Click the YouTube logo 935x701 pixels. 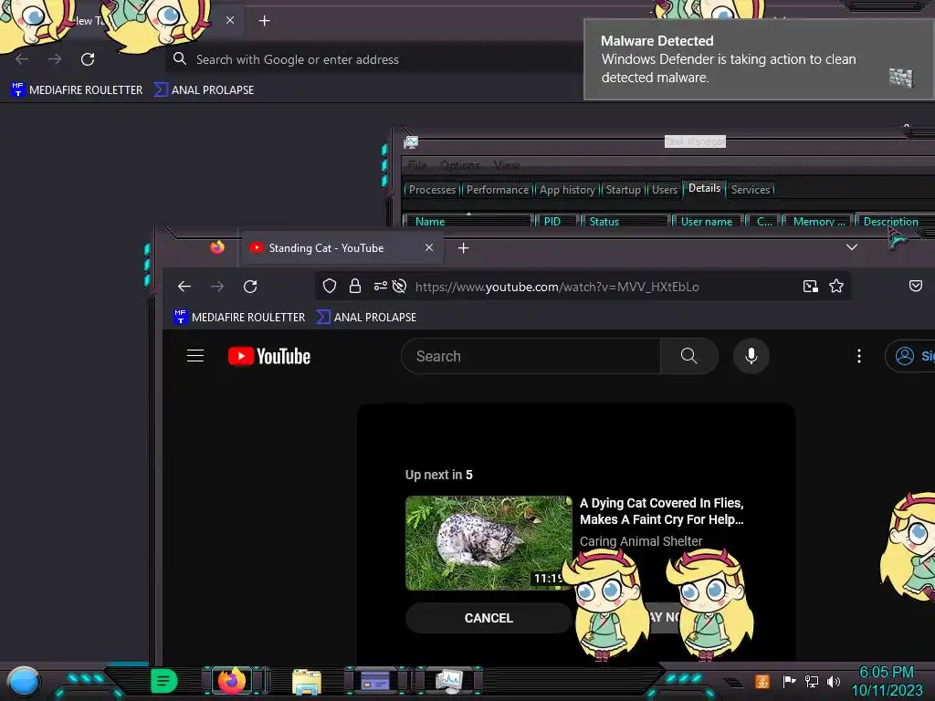click(x=269, y=356)
